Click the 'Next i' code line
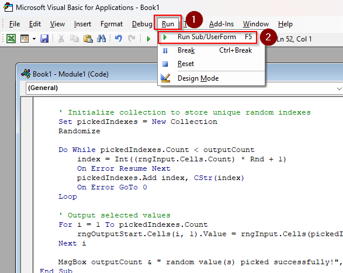Image resolution: width=343 pixels, height=273 pixels. pos(72,243)
